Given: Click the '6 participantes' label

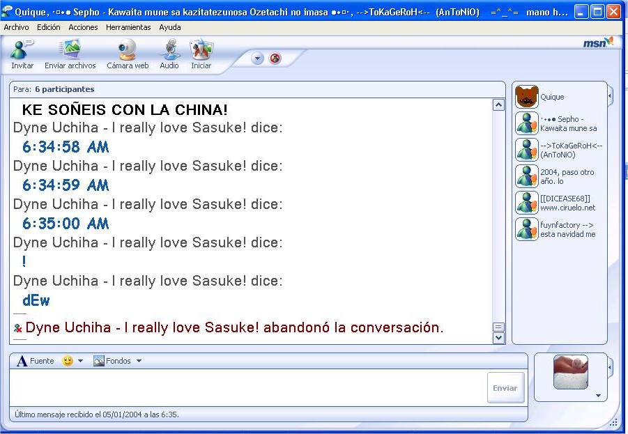Looking at the screenshot, I should coord(65,89).
